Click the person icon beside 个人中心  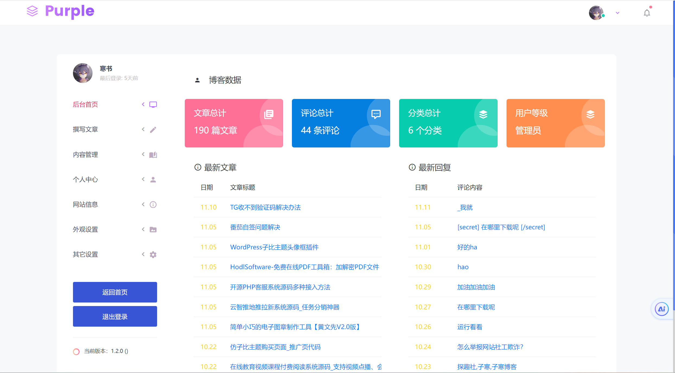(153, 179)
